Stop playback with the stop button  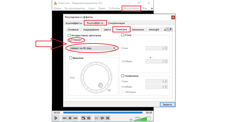pyautogui.click(x=70, y=118)
